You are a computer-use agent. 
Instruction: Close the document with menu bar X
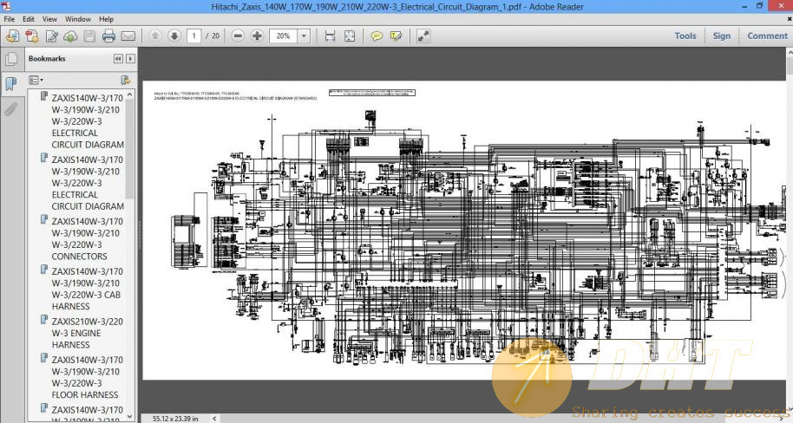point(790,19)
